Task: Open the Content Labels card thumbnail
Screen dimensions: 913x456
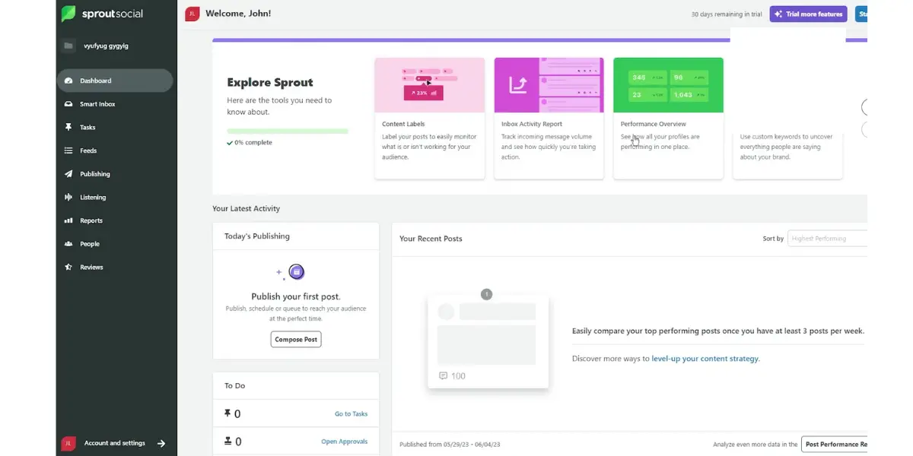Action: click(429, 85)
